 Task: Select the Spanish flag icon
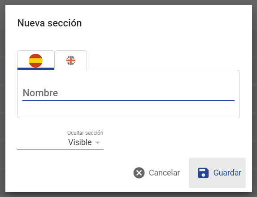36,60
